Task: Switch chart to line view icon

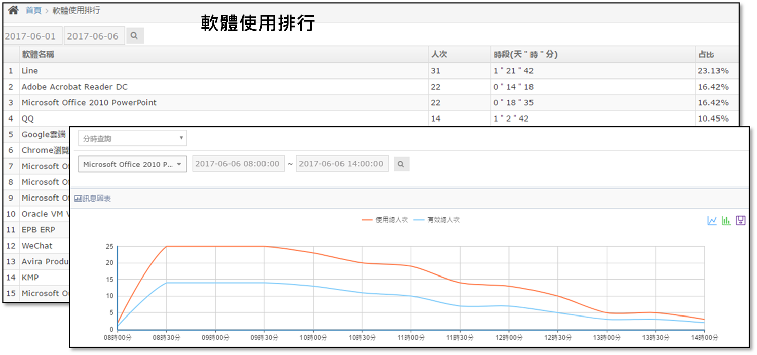Action: [x=712, y=220]
